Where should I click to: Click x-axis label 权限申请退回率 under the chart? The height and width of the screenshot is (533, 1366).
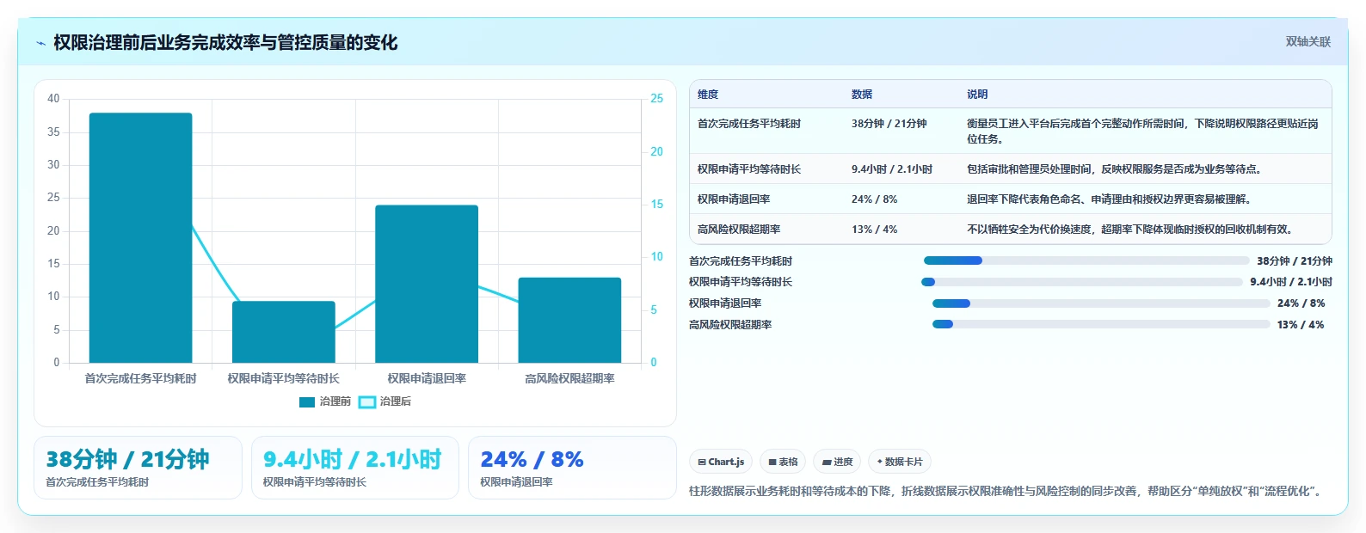pos(427,378)
